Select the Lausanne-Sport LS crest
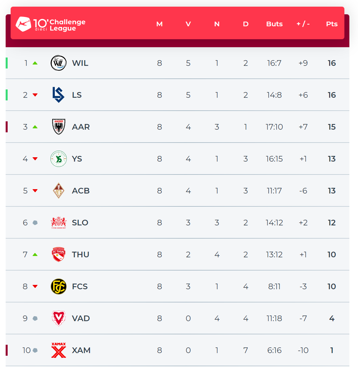 click(58, 95)
